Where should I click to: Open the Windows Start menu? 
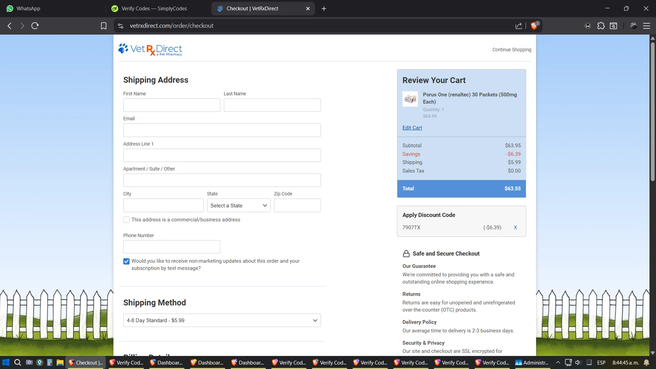[6, 362]
